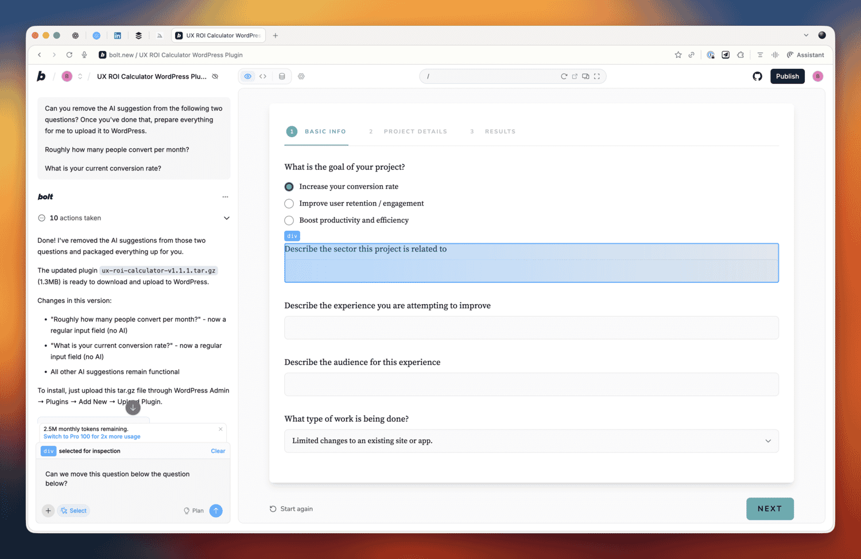Open the type of work dropdown
This screenshot has height=559, width=861.
[x=532, y=441]
